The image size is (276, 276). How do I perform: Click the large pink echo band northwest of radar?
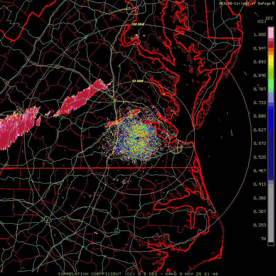pyautogui.click(x=83, y=98)
